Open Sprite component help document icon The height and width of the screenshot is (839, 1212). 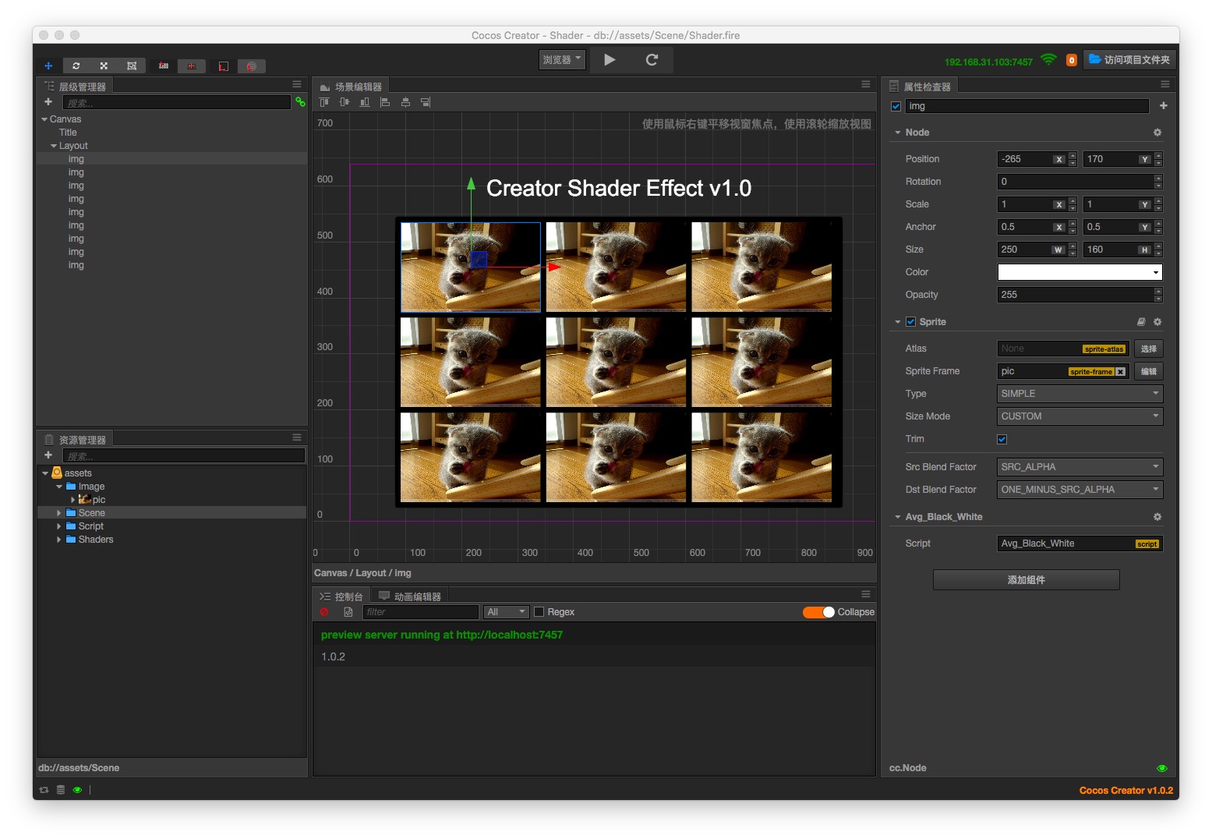pos(1141,322)
